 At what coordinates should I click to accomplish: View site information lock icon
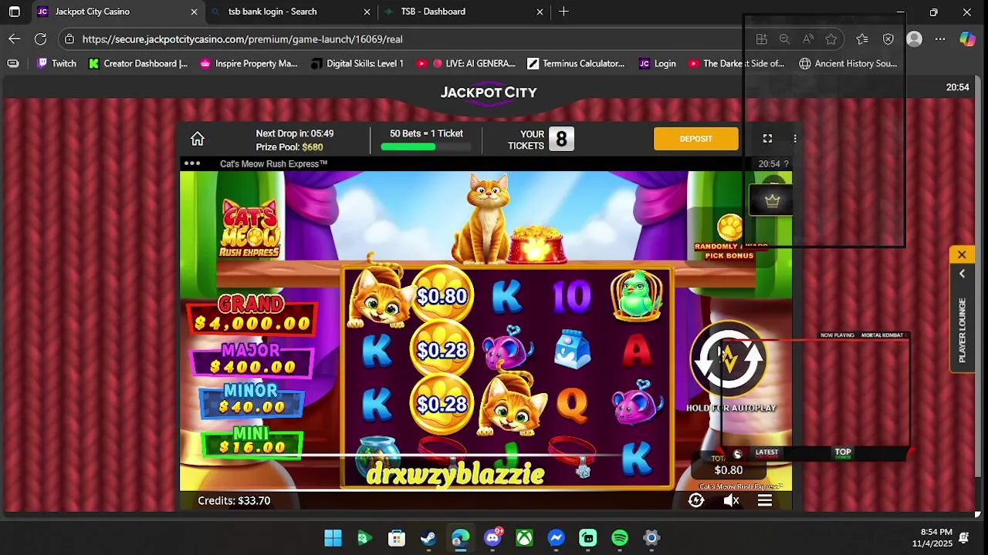[69, 39]
